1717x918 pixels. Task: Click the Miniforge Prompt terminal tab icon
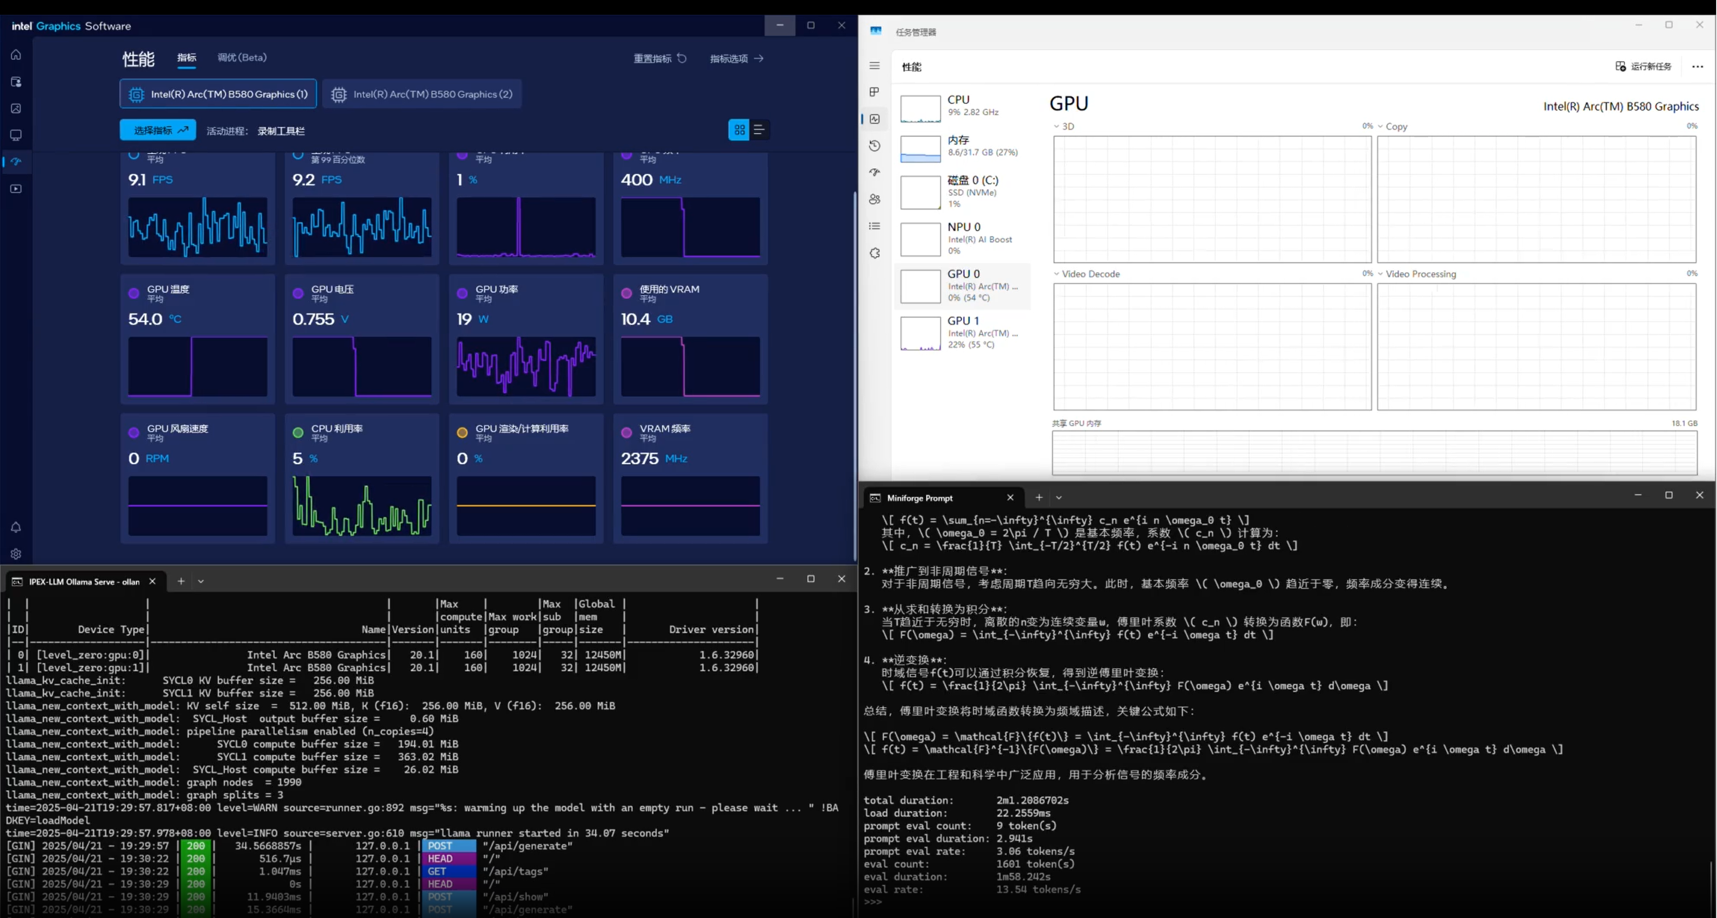pos(875,498)
